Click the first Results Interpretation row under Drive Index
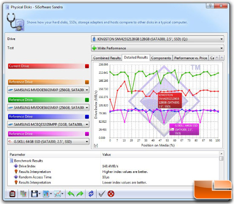Image resolution: width=234 pixels, height=204 pixels. pyautogui.click(x=113, y=172)
